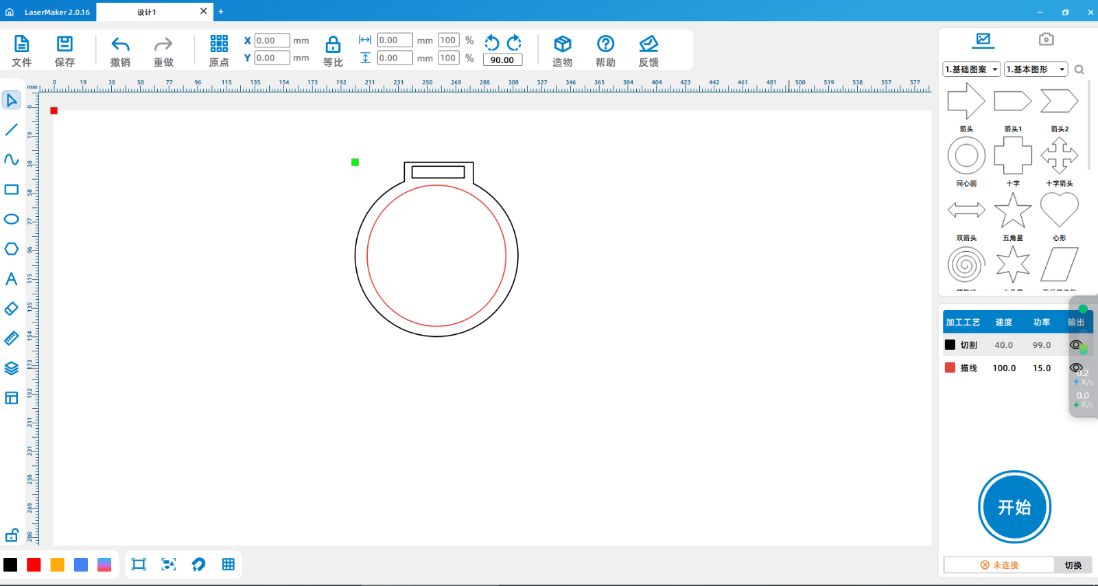Choose the text tool
The height and width of the screenshot is (586, 1098).
tap(12, 279)
